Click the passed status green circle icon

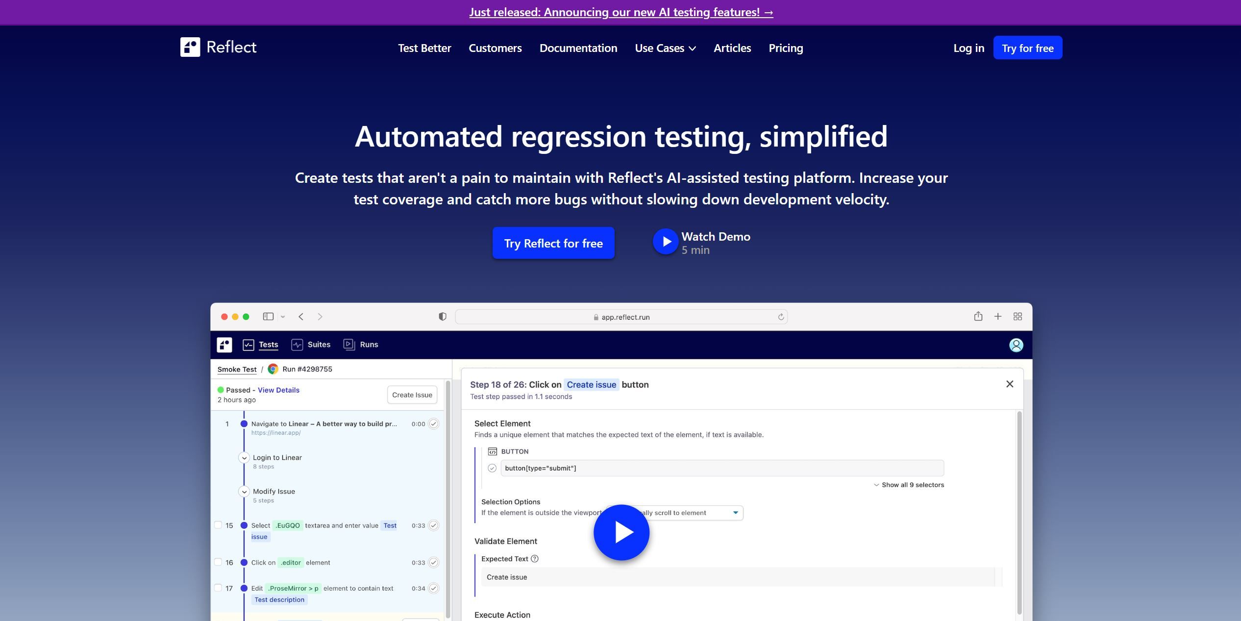click(220, 390)
